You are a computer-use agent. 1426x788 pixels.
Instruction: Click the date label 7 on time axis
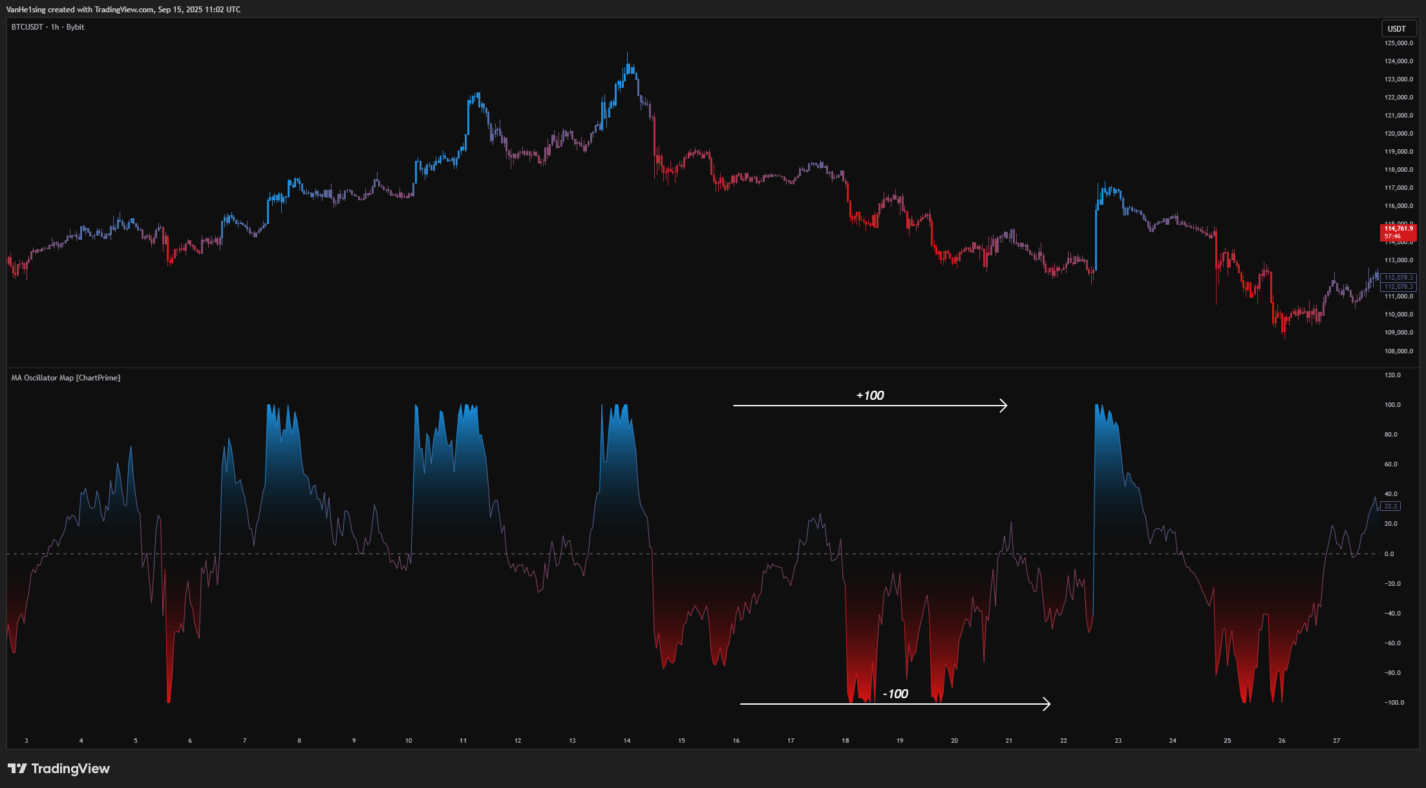pos(244,741)
